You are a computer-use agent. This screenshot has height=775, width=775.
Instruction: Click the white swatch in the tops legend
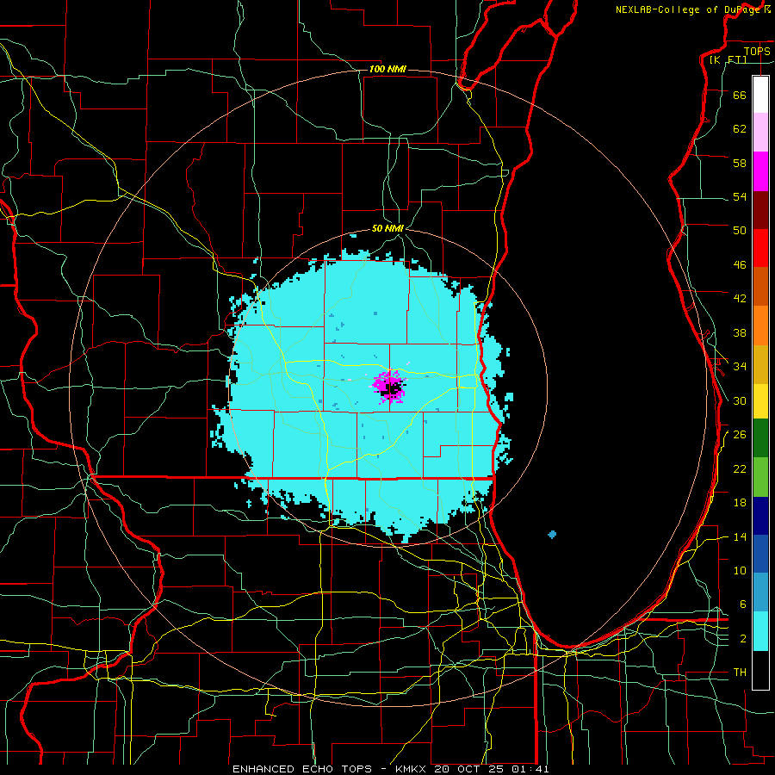pos(760,95)
